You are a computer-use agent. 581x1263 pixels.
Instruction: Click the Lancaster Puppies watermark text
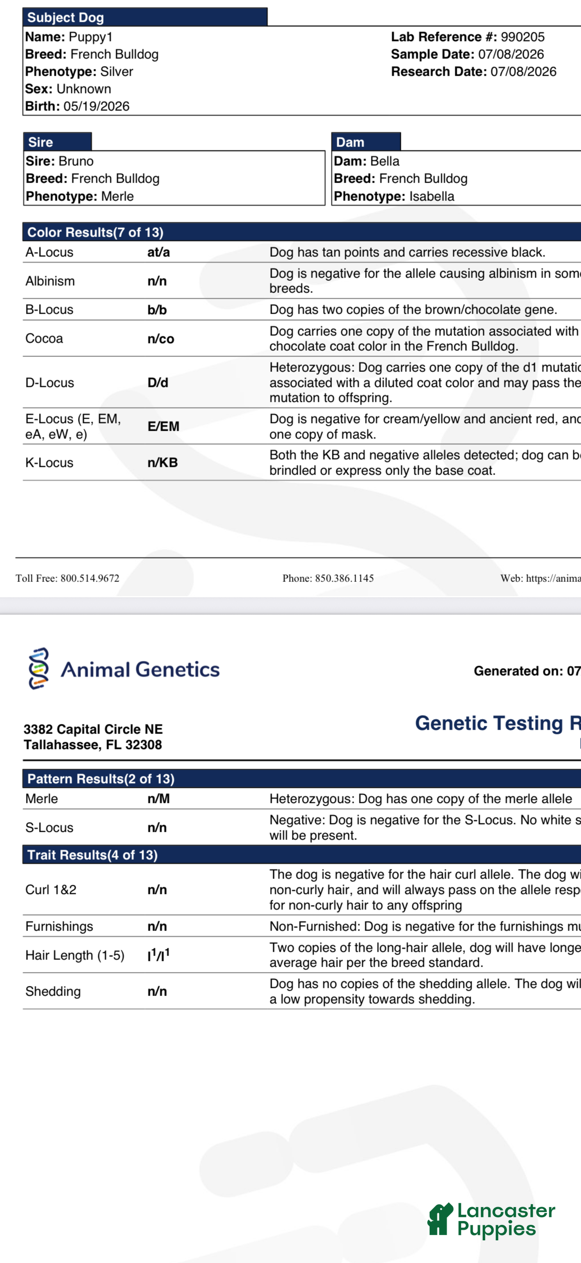(x=506, y=1219)
